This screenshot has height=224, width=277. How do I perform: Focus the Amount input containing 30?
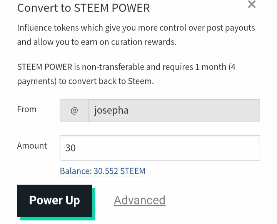160,148
